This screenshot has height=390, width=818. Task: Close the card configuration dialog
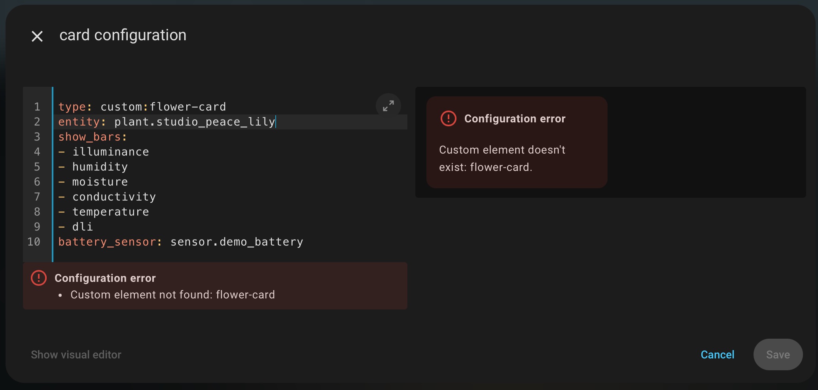tap(37, 36)
